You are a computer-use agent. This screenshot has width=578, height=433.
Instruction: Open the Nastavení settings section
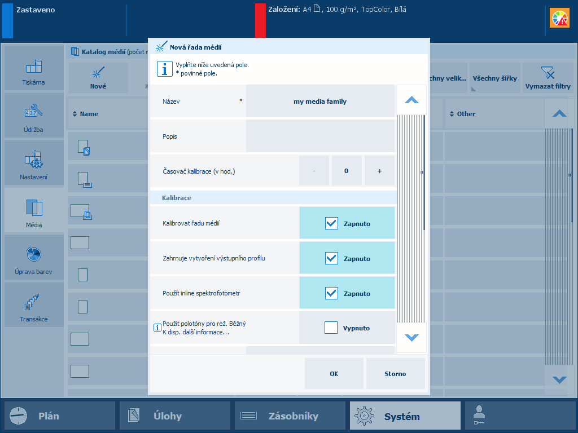[x=34, y=163]
